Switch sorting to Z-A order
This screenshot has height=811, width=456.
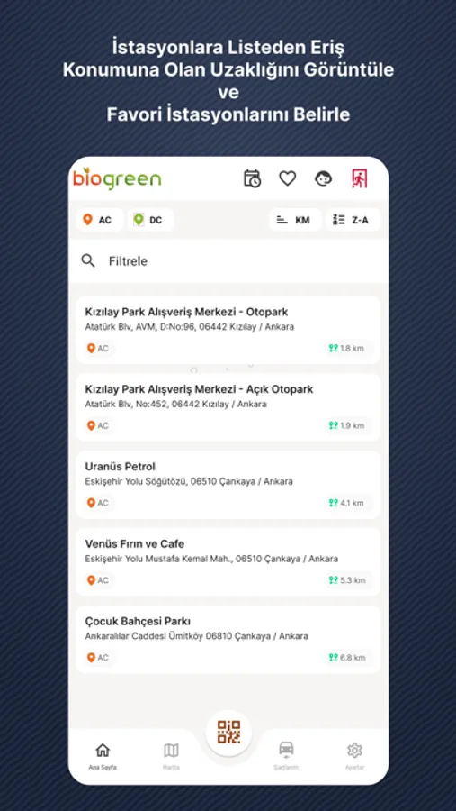point(353,220)
